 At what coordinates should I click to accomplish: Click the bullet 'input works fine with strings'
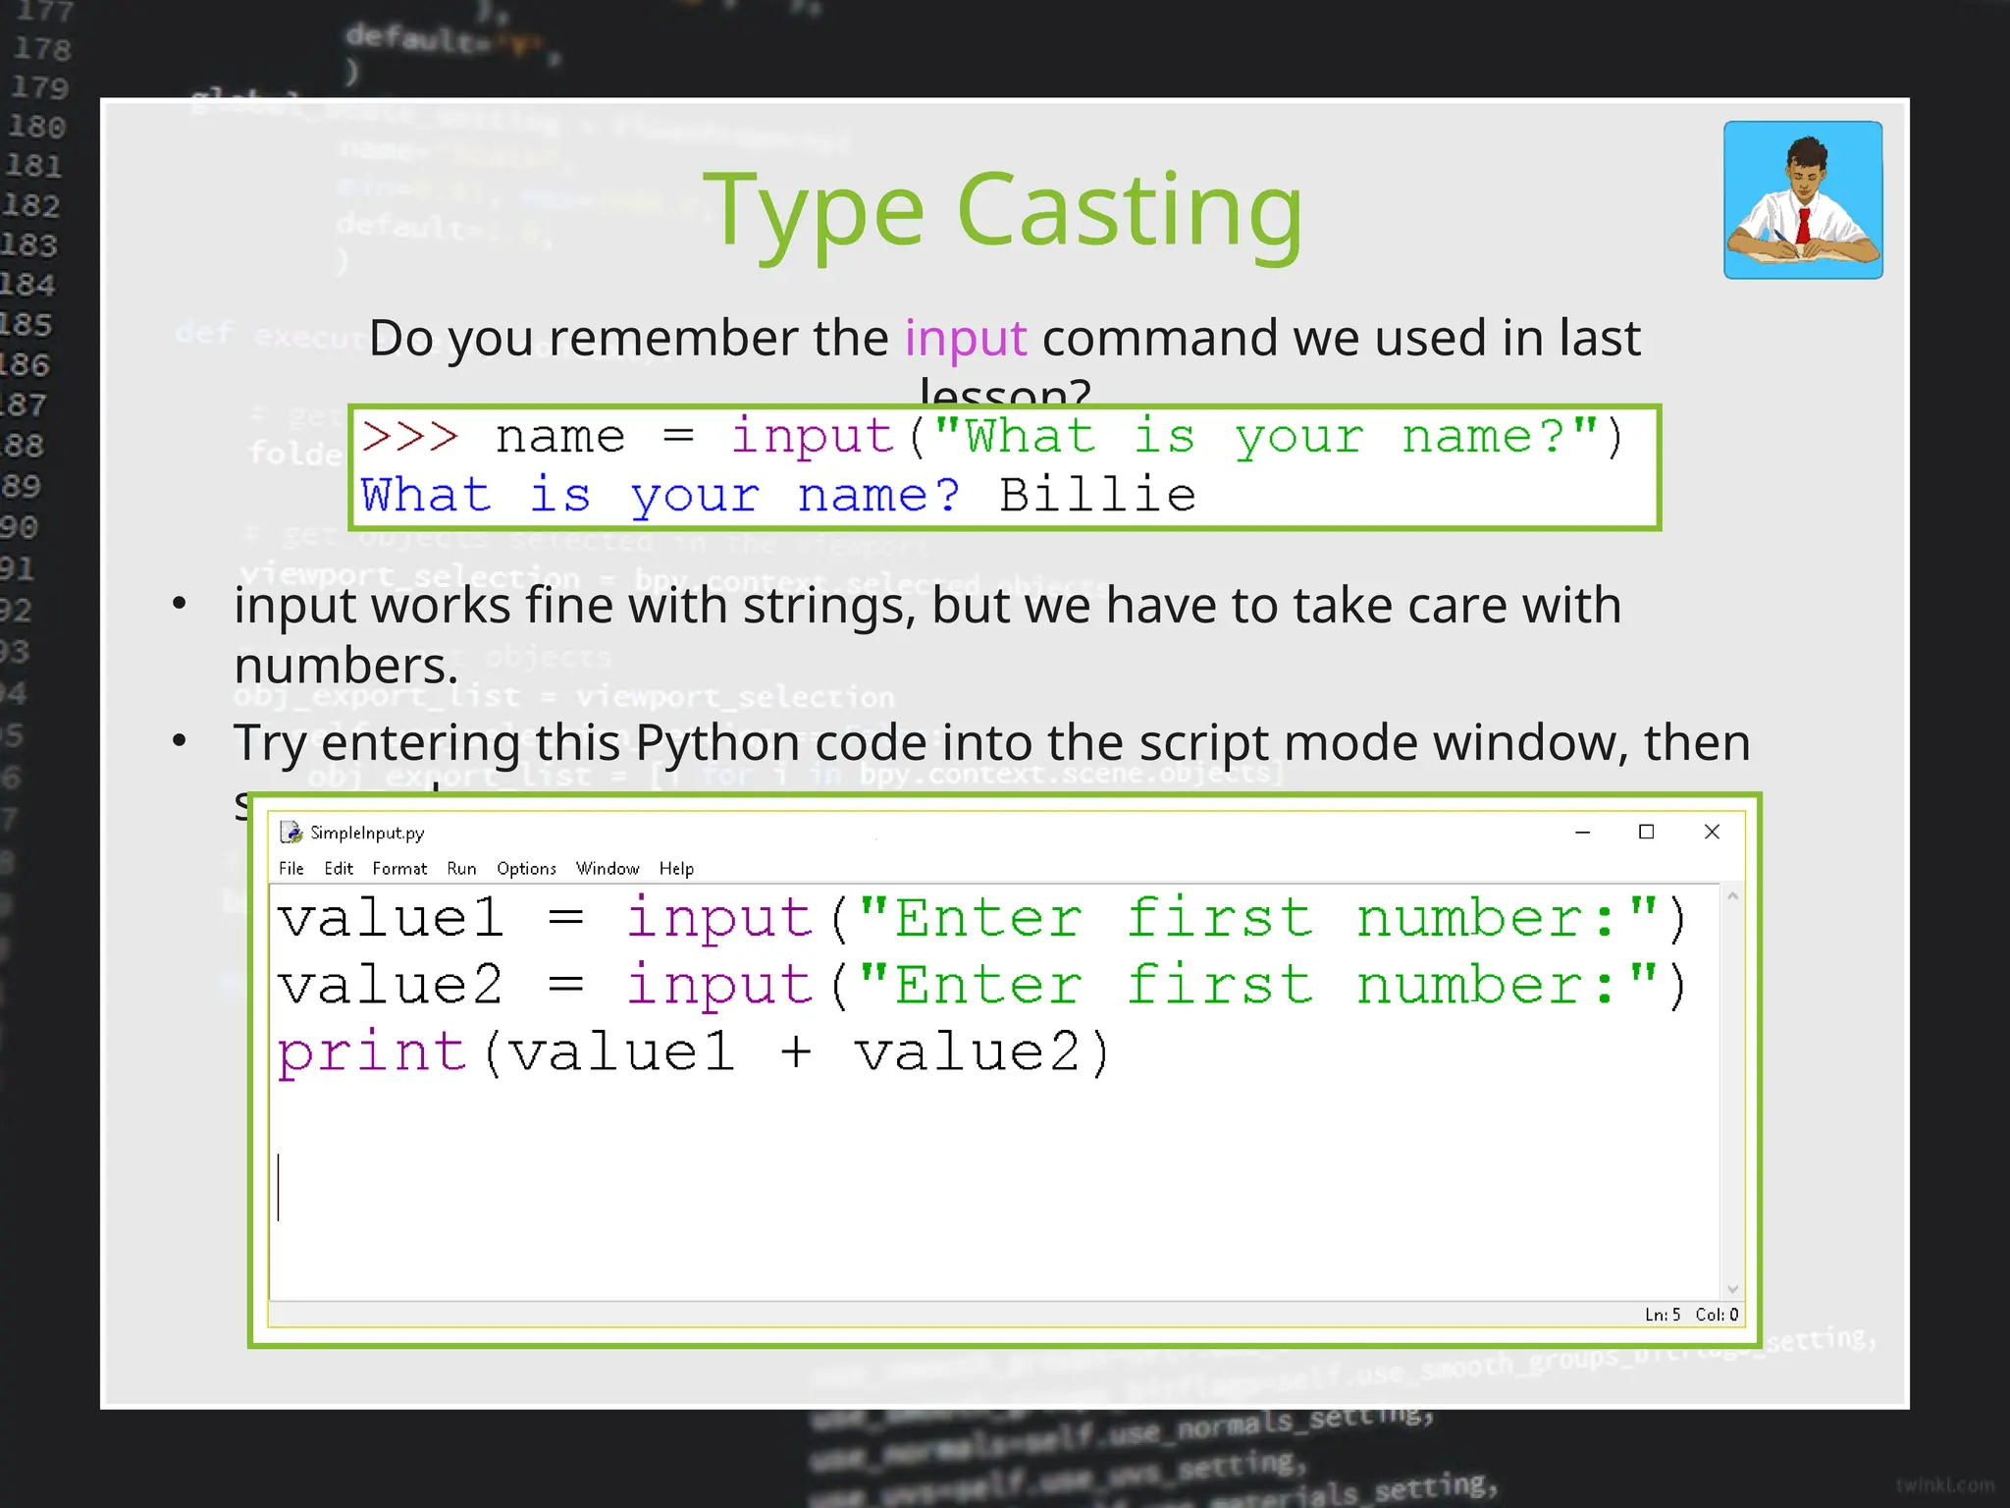[x=927, y=634]
